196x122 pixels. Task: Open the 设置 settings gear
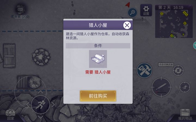tap(146, 10)
